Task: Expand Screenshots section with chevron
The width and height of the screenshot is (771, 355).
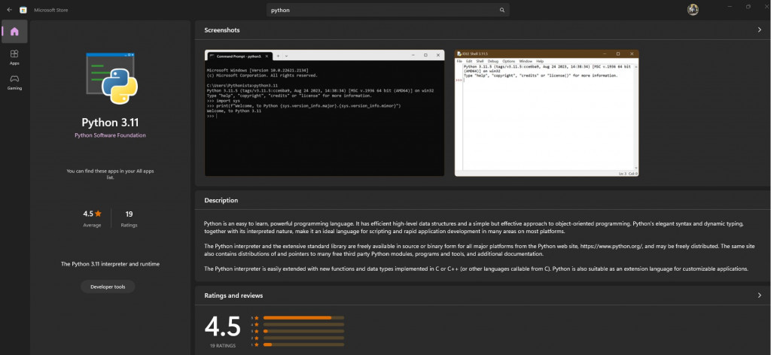Action: pos(759,30)
